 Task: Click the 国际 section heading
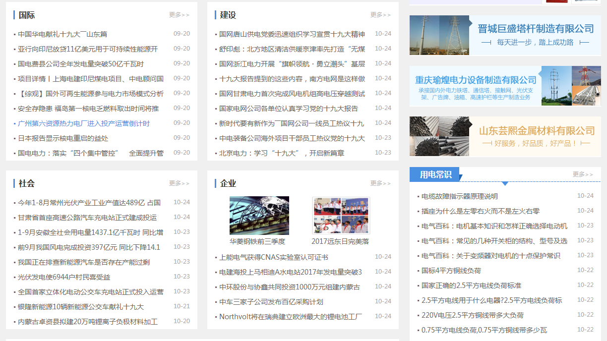[x=27, y=15]
